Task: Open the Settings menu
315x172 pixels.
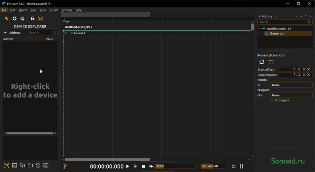Action: (67, 10)
